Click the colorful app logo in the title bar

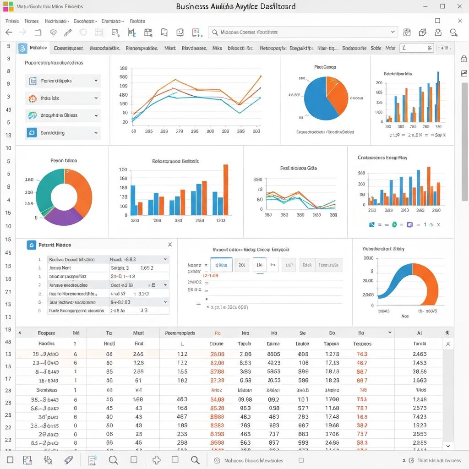pyautogui.click(x=8, y=6)
